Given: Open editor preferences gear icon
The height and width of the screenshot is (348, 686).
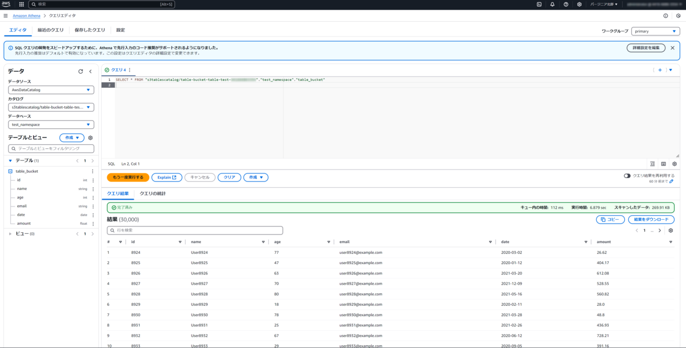Looking at the screenshot, I should [x=675, y=164].
